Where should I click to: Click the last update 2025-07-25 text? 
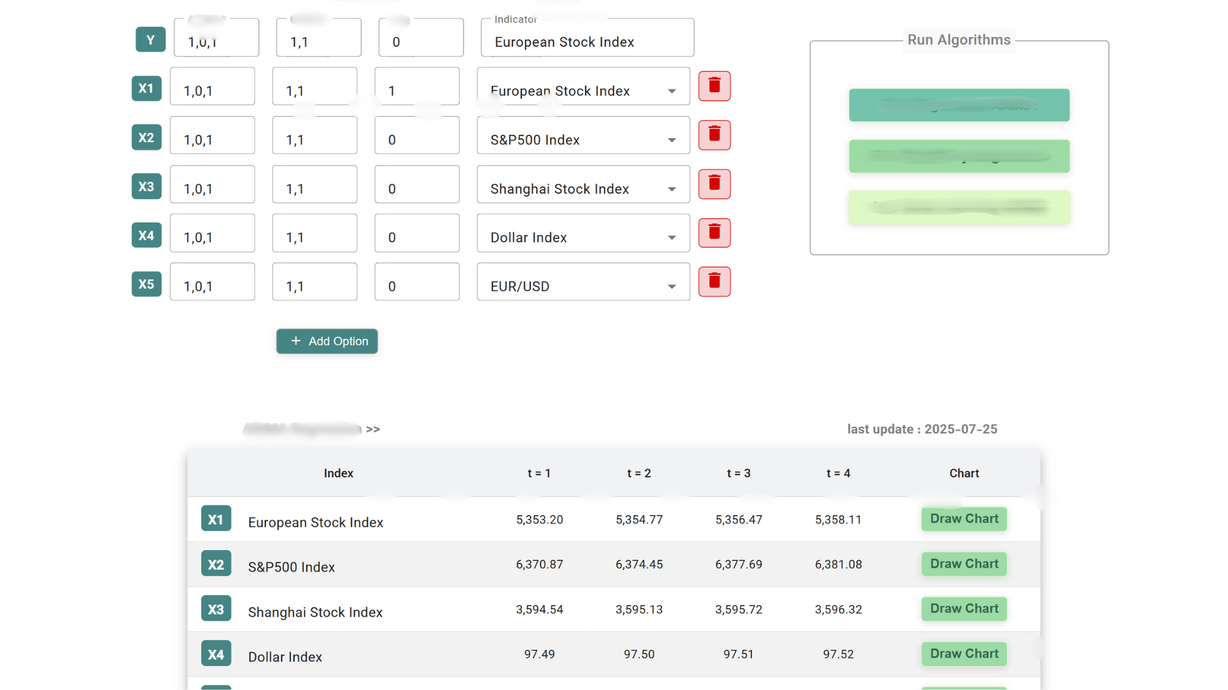922,429
